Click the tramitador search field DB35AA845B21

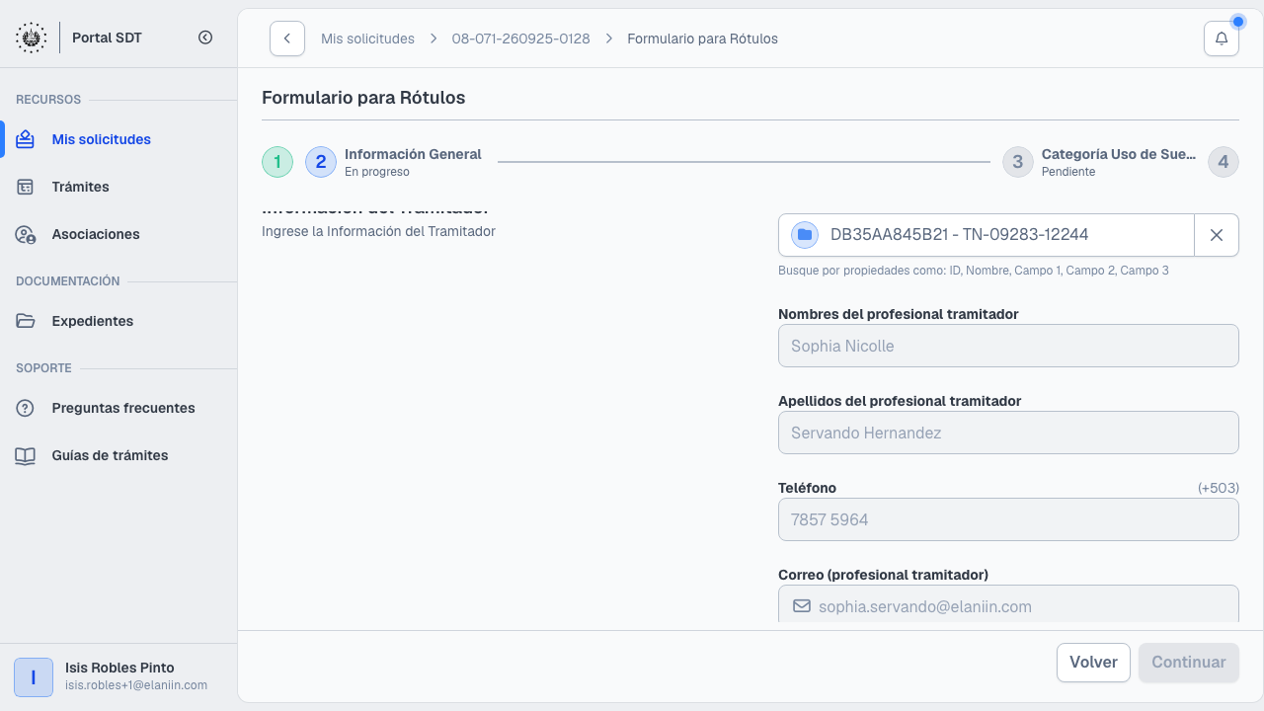[987, 235]
